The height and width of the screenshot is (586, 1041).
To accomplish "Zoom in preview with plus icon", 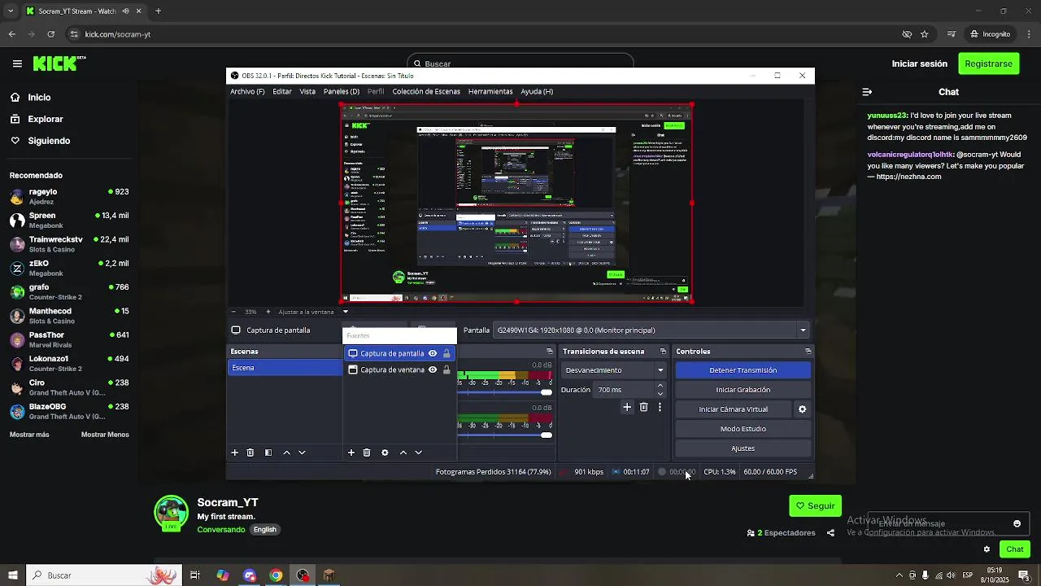I will point(269,312).
